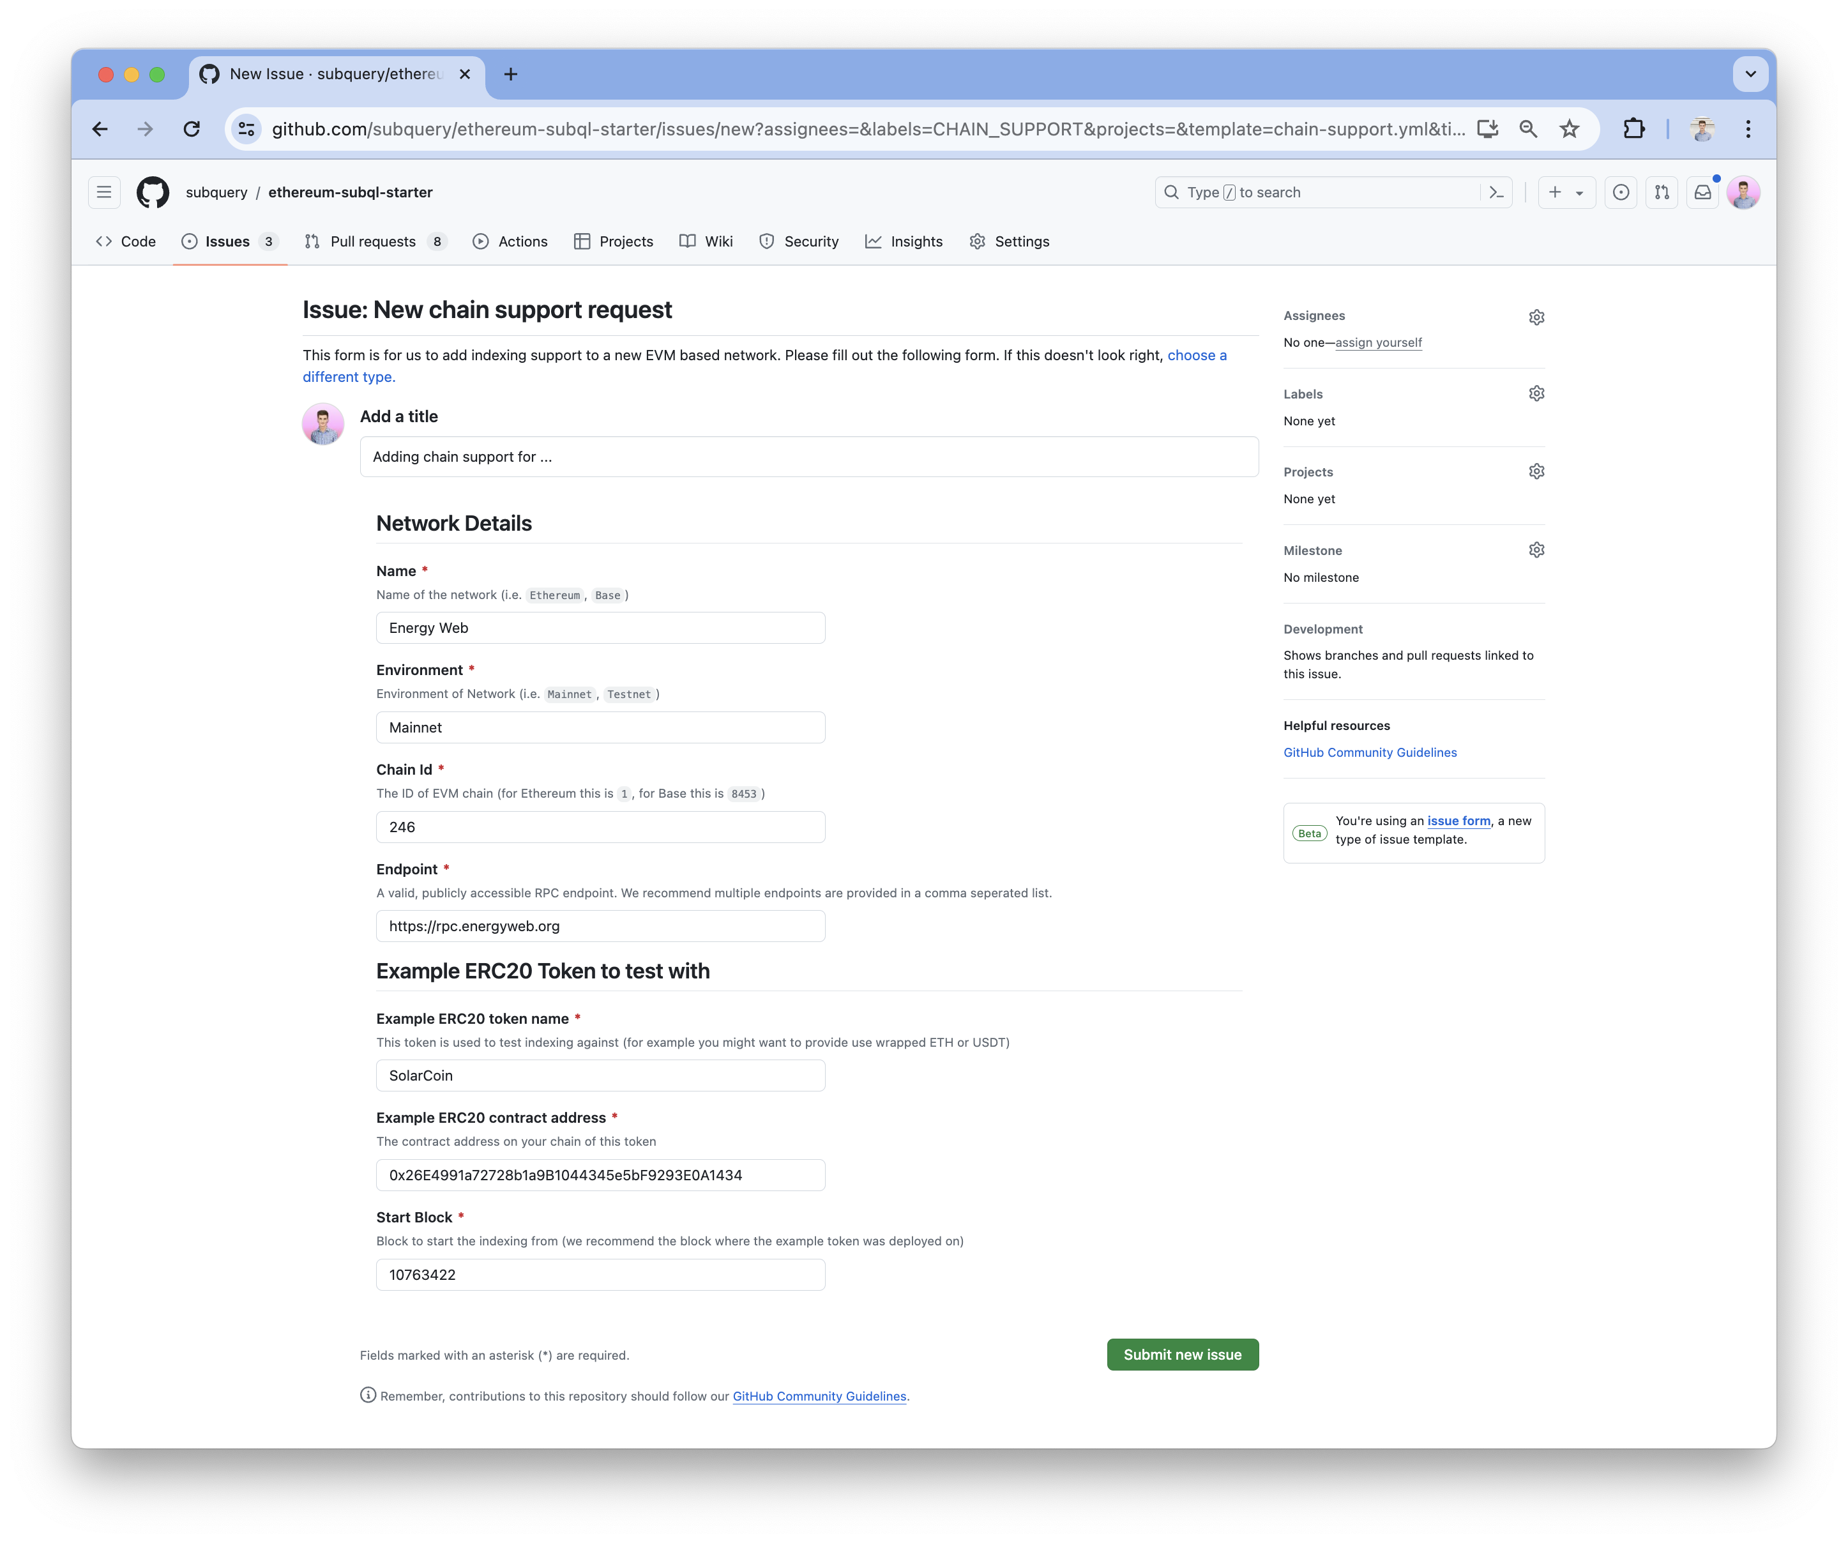Click the Endpoint RPC URL field
1848x1543 pixels.
(600, 926)
